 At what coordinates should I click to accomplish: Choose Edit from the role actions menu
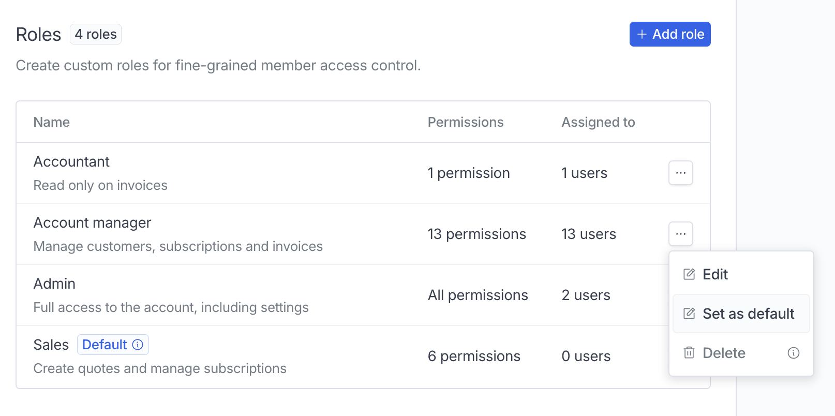715,274
